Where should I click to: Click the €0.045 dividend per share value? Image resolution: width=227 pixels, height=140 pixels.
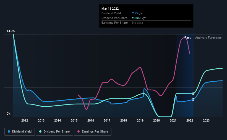[x=137, y=18]
